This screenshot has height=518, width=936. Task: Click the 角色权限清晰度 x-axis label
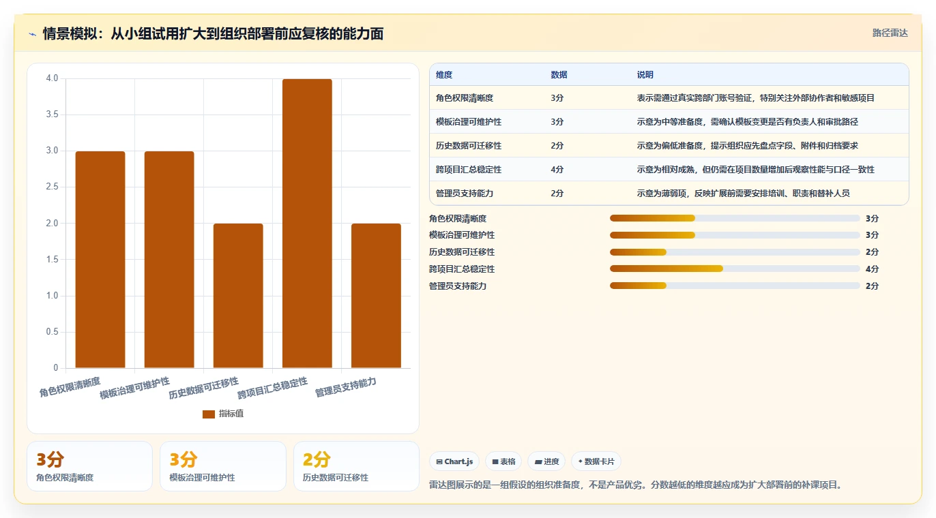pyautogui.click(x=70, y=387)
